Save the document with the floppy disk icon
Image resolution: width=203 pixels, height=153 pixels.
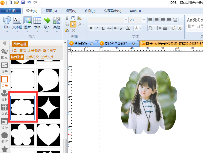[23, 2]
